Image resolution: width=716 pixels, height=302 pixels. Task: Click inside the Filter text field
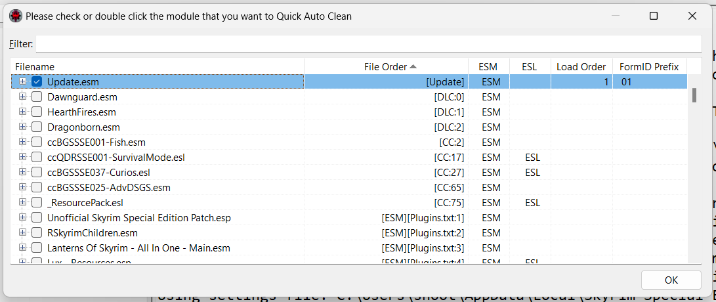click(369, 44)
